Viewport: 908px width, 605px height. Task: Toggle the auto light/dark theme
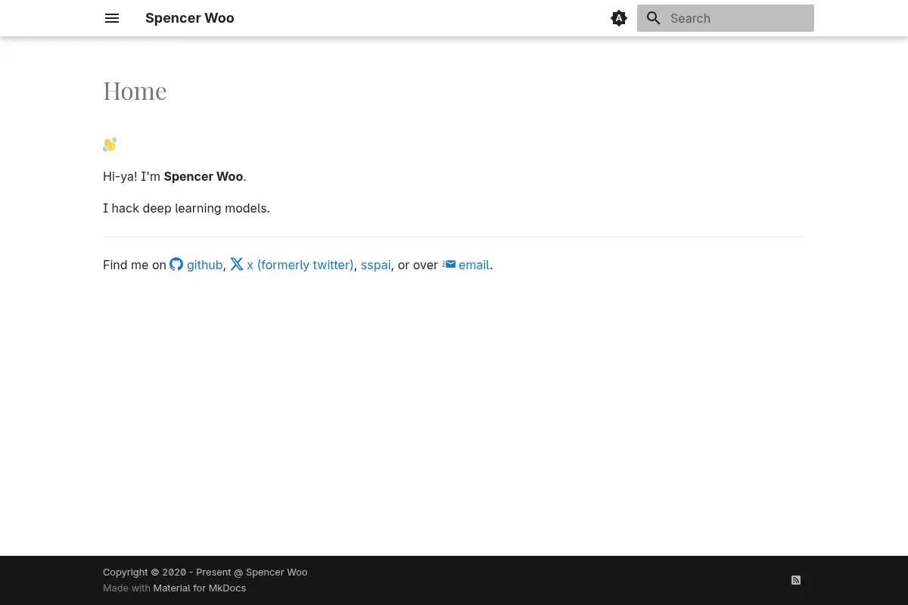pos(619,18)
